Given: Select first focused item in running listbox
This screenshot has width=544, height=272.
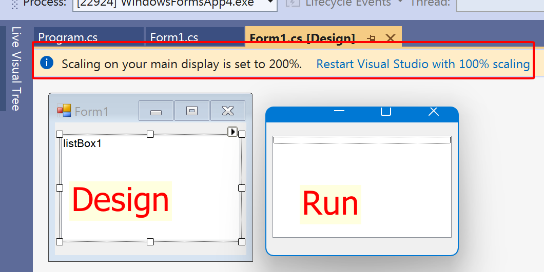Looking at the screenshot, I should click(362, 140).
